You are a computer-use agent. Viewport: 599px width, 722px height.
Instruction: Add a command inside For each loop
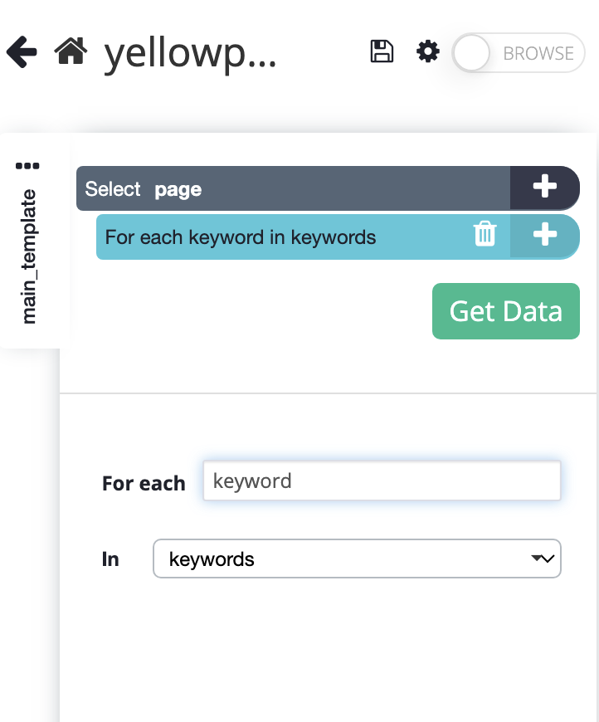545,235
